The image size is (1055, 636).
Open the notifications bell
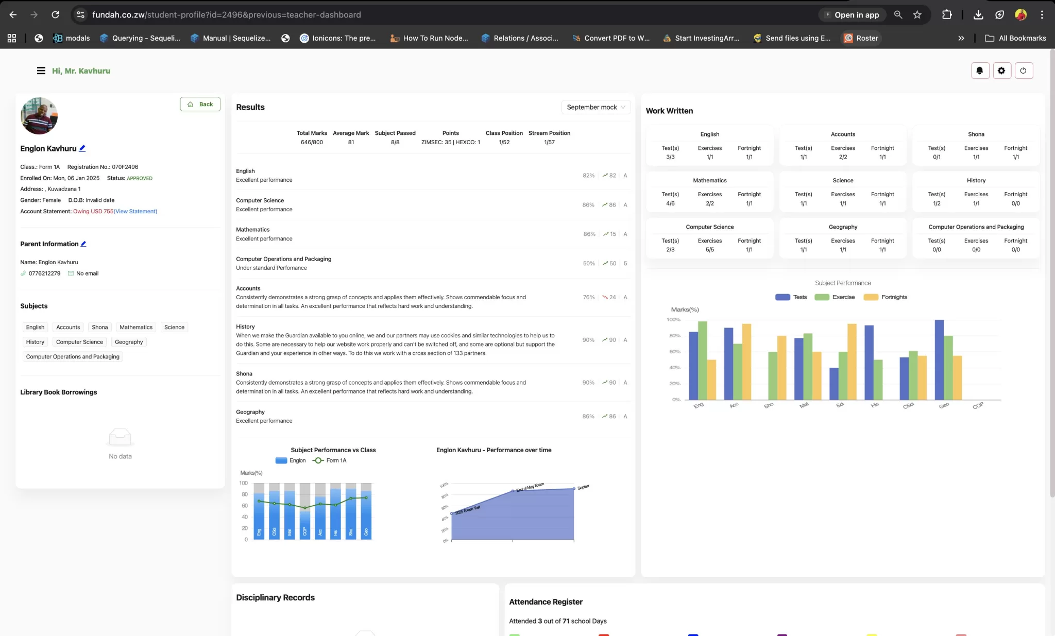pos(980,71)
